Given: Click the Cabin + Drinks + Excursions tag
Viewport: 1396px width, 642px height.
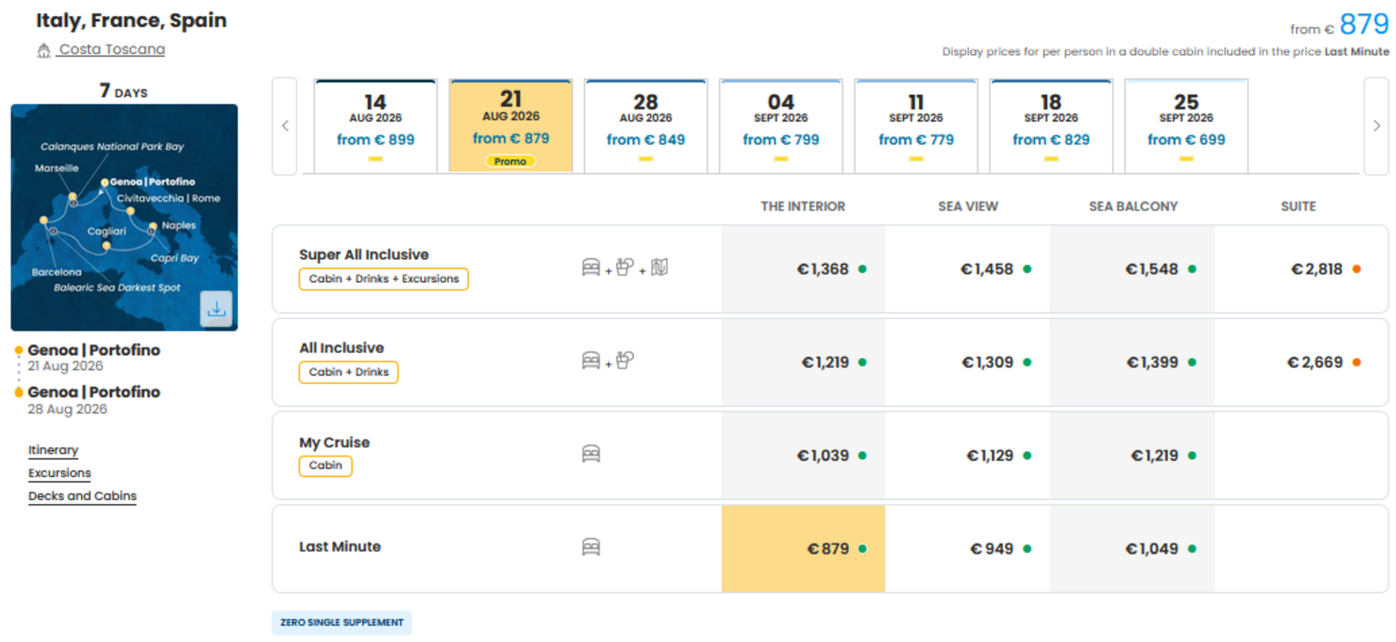Looking at the screenshot, I should click(383, 279).
